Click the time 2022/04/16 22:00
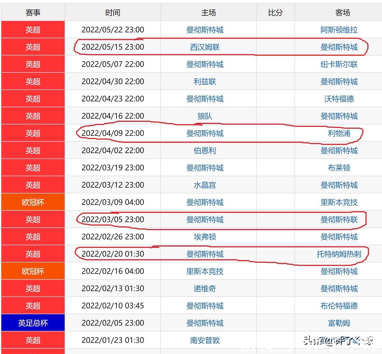The width and height of the screenshot is (382, 354). (x=113, y=116)
